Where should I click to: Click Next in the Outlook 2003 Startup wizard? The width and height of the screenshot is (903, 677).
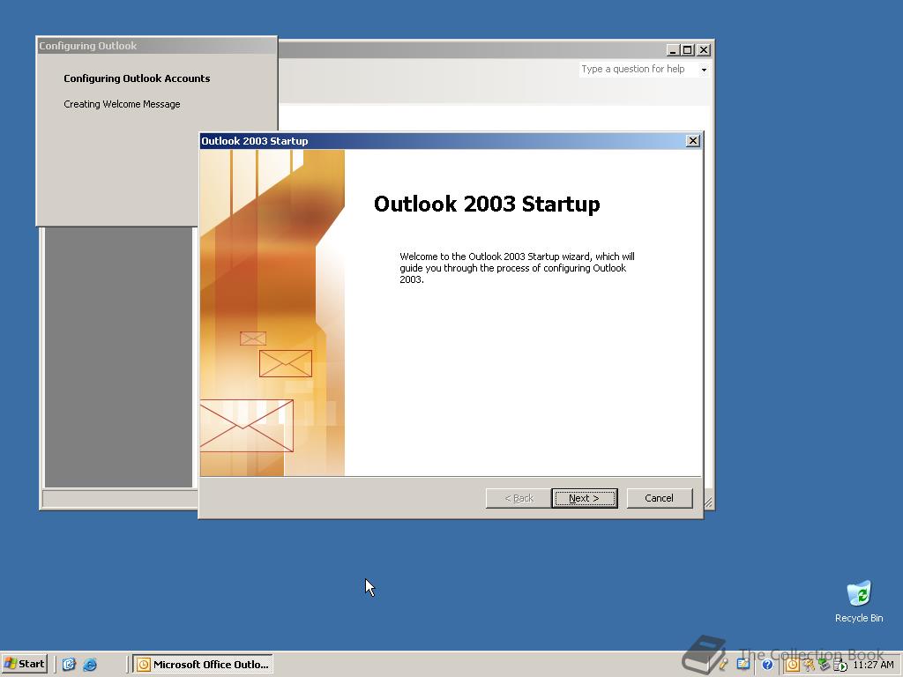click(x=584, y=498)
